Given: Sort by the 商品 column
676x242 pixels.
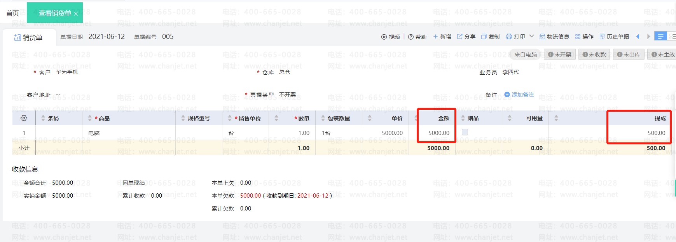Looking at the screenshot, I should [x=90, y=118].
